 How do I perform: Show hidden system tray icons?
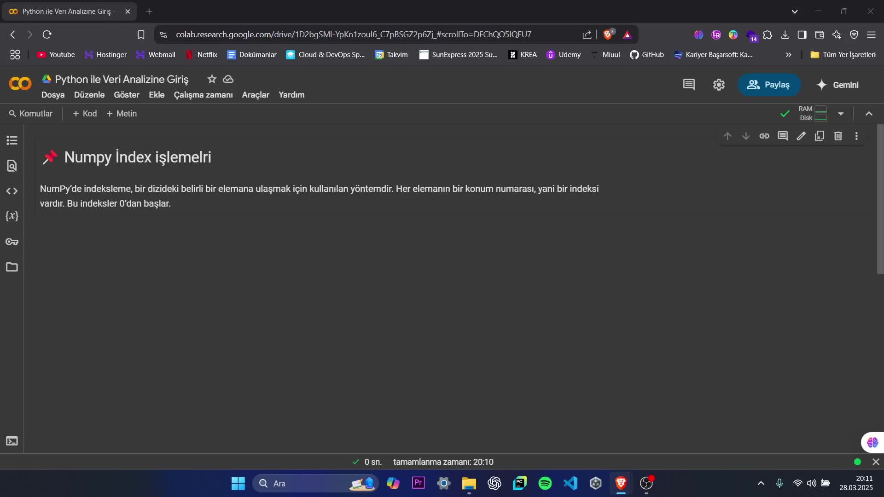click(x=761, y=483)
